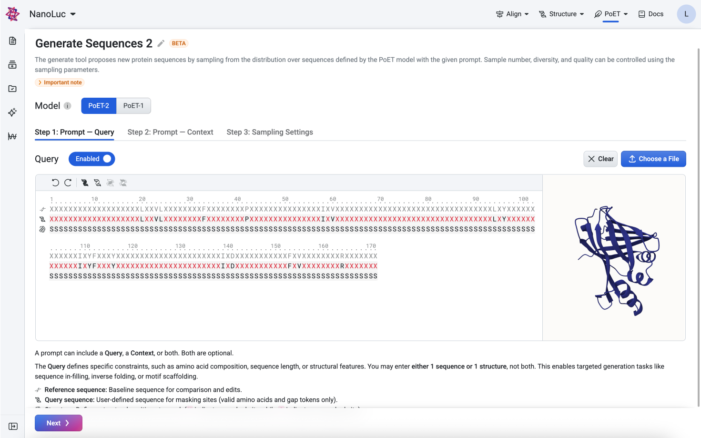Click the 'Generate Sequences 2' title
701x438 pixels.
tap(94, 43)
